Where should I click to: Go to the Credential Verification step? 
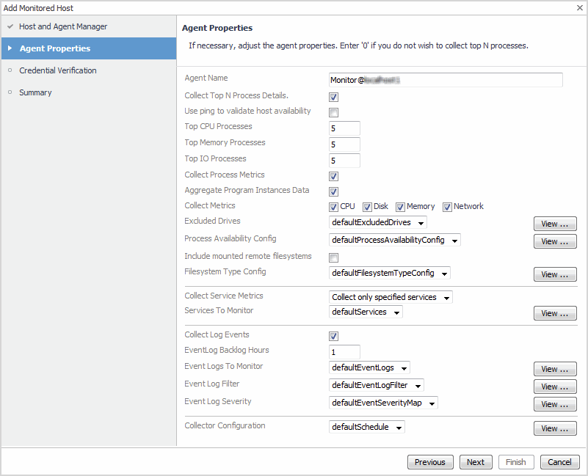click(57, 70)
